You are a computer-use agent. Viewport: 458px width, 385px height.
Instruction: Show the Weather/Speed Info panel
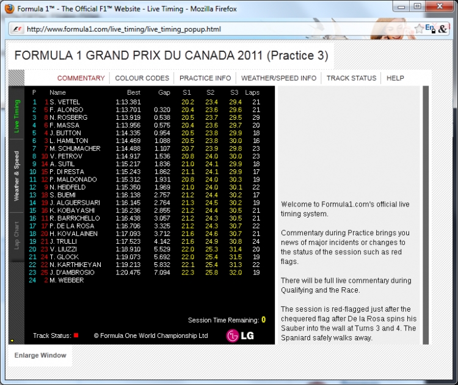(278, 78)
